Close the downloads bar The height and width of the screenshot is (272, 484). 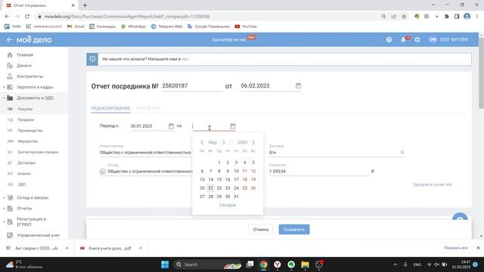tap(478, 248)
